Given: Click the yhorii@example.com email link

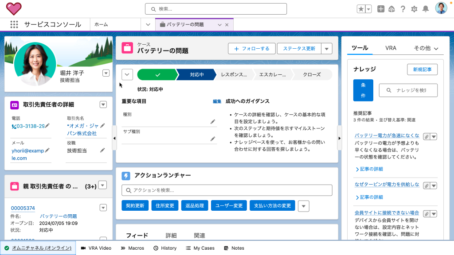Looking at the screenshot, I should [28, 155].
